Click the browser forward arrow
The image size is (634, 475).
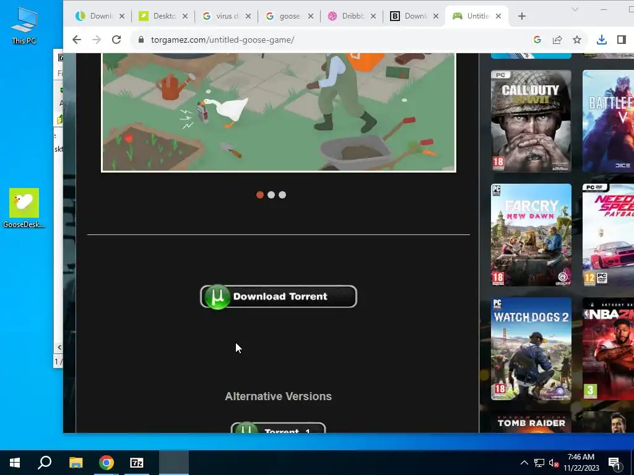(x=96, y=40)
